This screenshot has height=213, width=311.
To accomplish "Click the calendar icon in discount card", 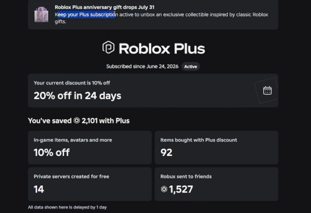I will pyautogui.click(x=267, y=91).
